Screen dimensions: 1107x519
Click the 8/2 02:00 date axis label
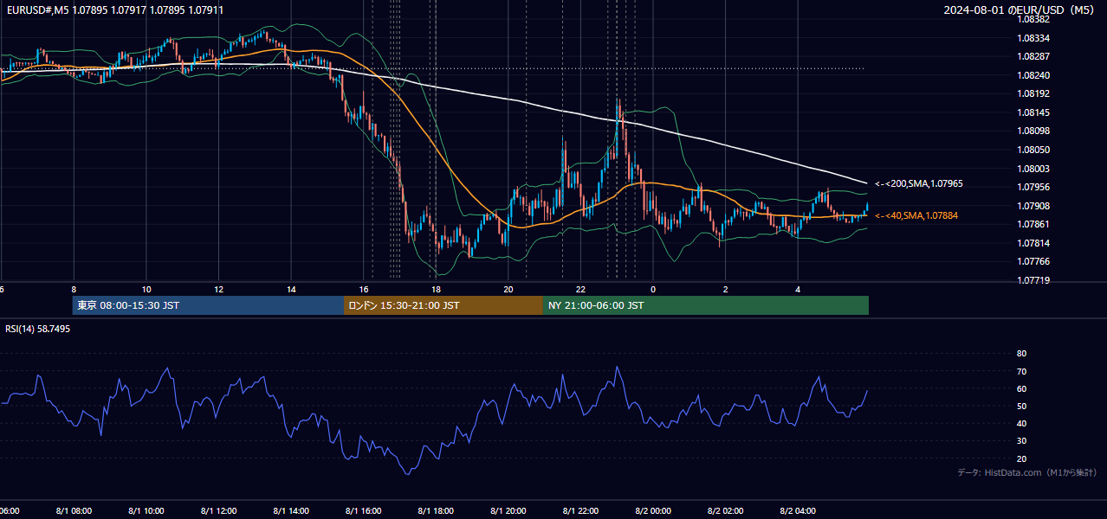pyautogui.click(x=726, y=510)
